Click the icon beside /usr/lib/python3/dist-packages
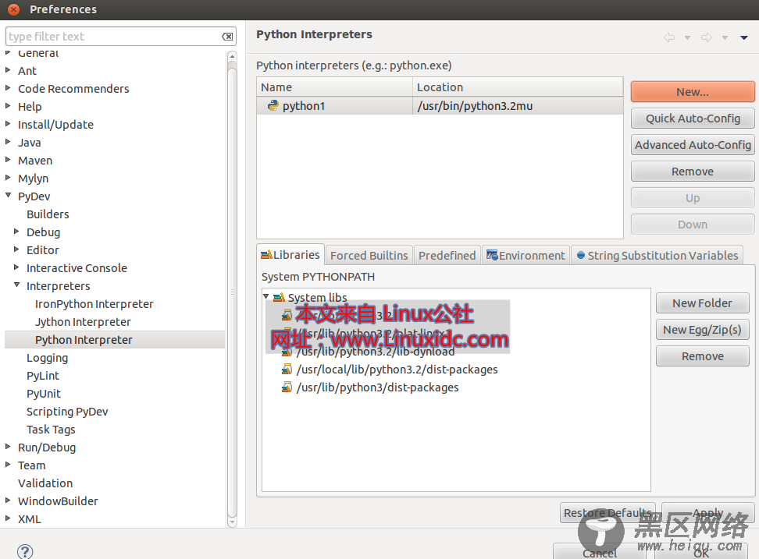Viewport: 759px width, 559px height. click(x=287, y=387)
